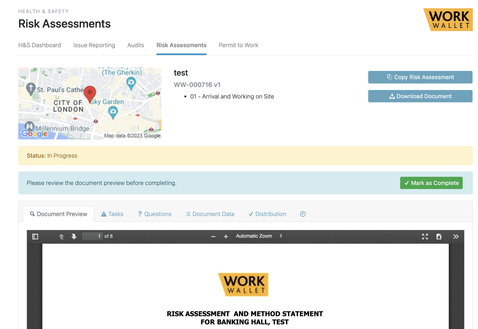Viewport: 478px width, 329px height.
Task: Zoom out the PDF document
Action: click(x=213, y=237)
